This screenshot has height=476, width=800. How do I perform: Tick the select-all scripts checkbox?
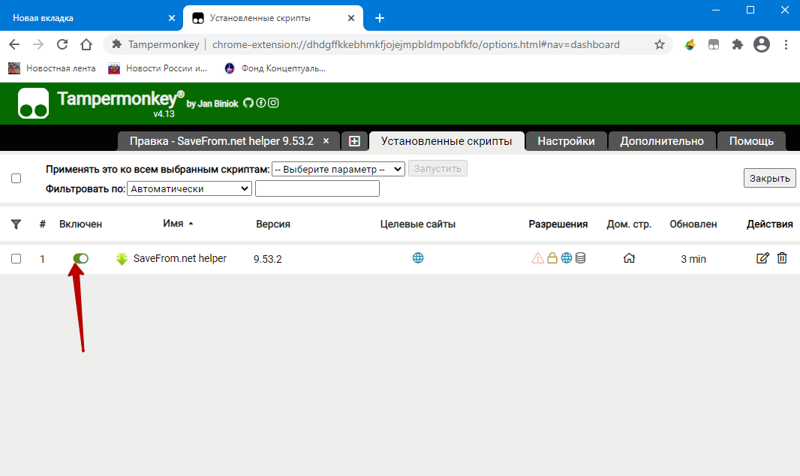pos(17,178)
